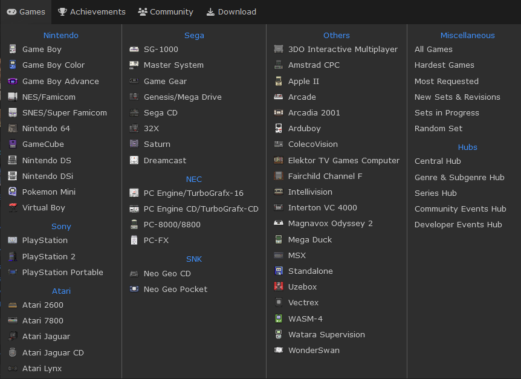Open the Community menu
This screenshot has height=379, width=521.
tap(166, 12)
